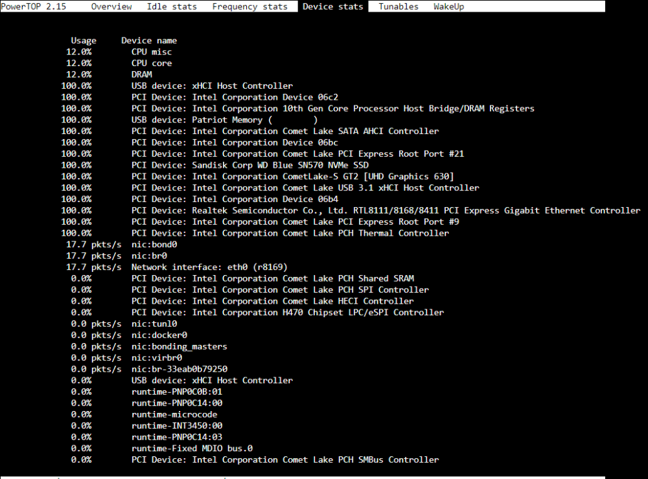Select the runtime-PNP0C0B:01 row

point(146,392)
